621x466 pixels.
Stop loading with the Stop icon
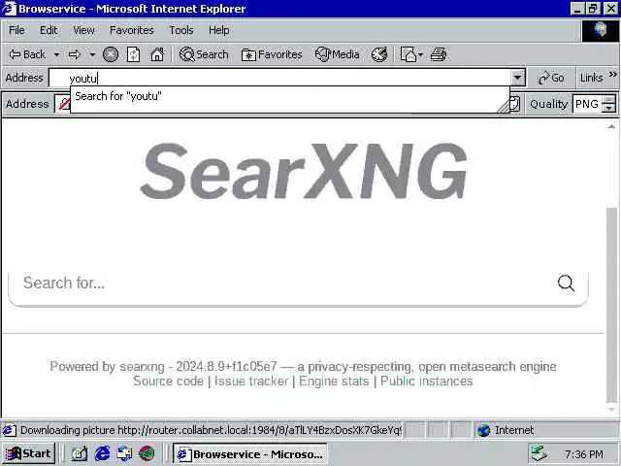111,54
